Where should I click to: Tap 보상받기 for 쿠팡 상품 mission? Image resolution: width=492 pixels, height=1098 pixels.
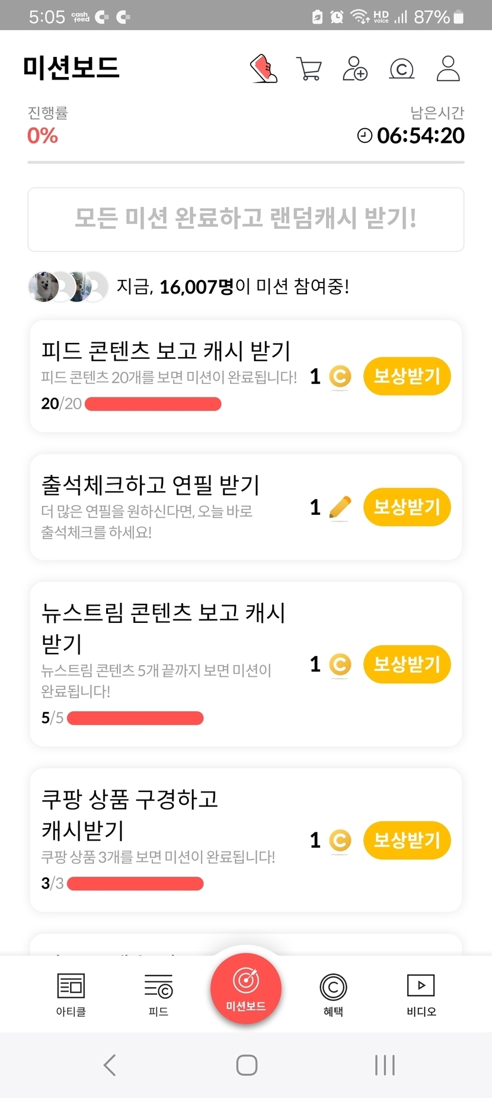[x=407, y=840]
